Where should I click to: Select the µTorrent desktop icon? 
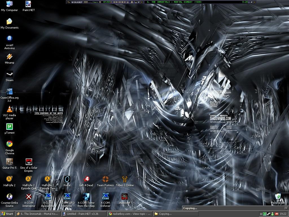point(9,129)
